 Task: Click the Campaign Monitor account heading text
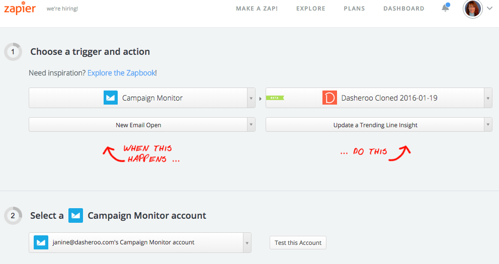(x=147, y=216)
